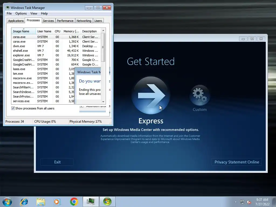
Task: Show hidden tray icons arrow
Action: (x=236, y=202)
